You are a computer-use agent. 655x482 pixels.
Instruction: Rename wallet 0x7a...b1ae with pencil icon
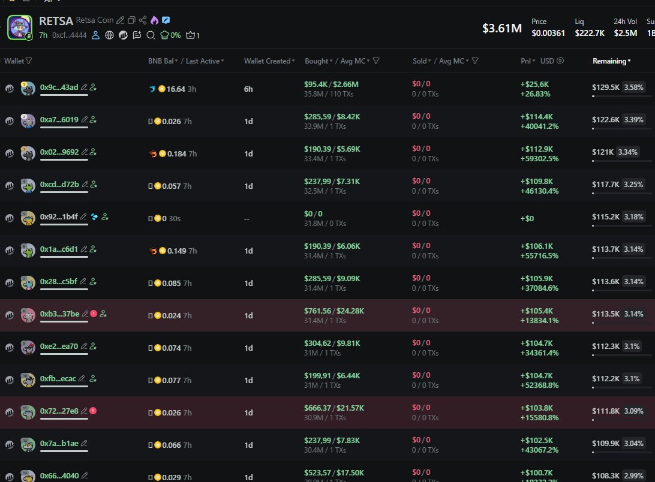(x=84, y=443)
